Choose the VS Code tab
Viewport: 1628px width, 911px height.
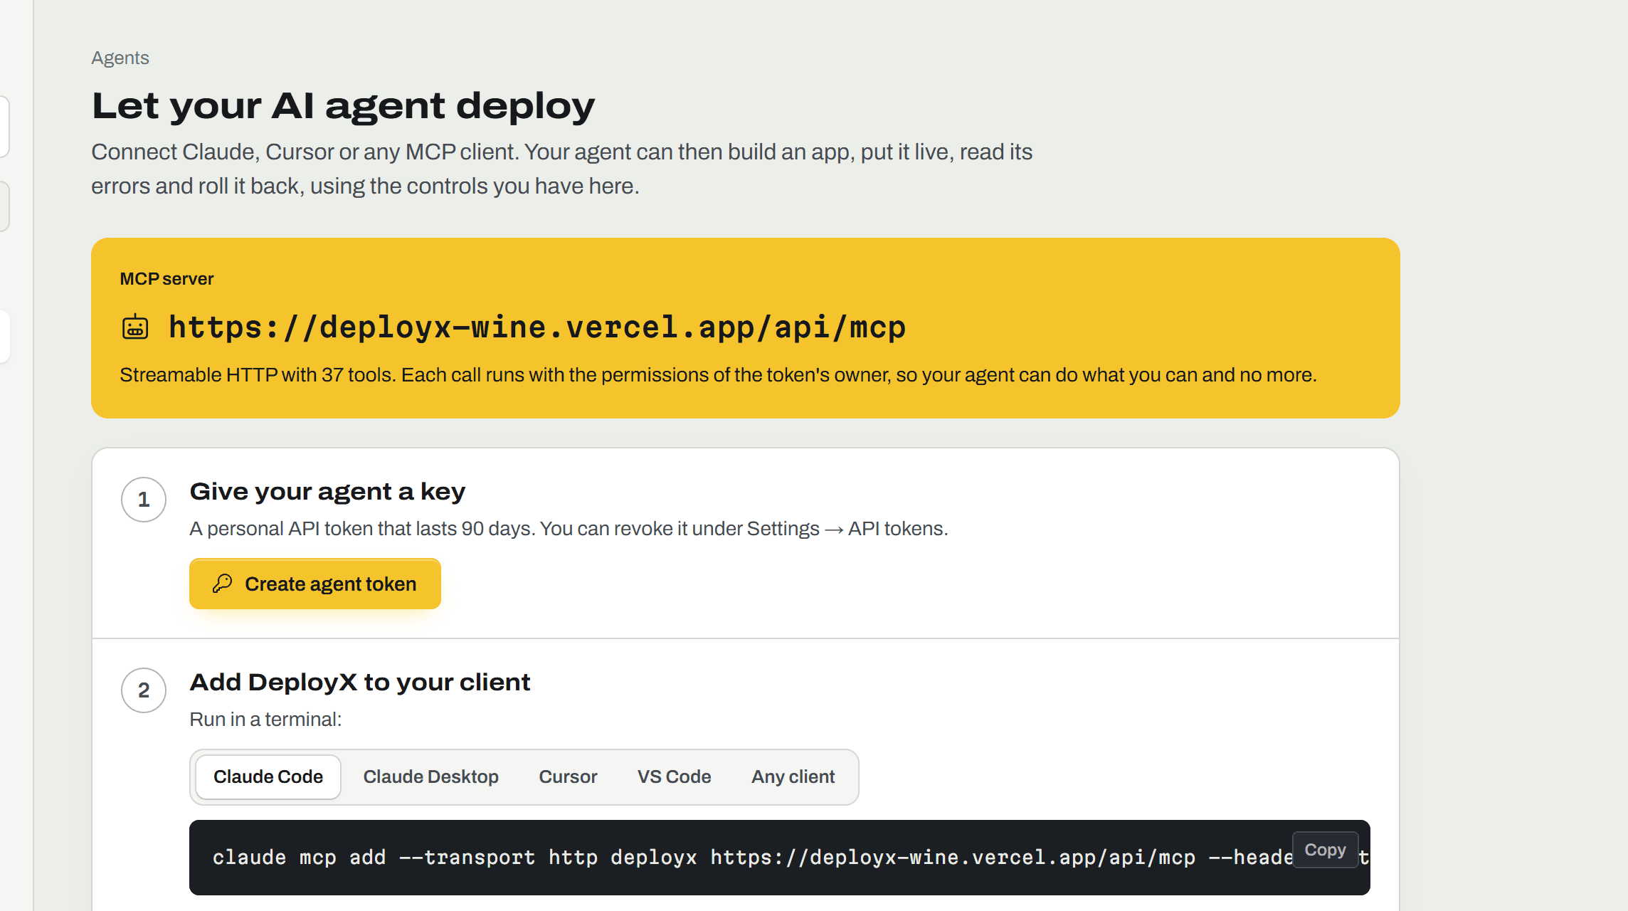tap(674, 776)
